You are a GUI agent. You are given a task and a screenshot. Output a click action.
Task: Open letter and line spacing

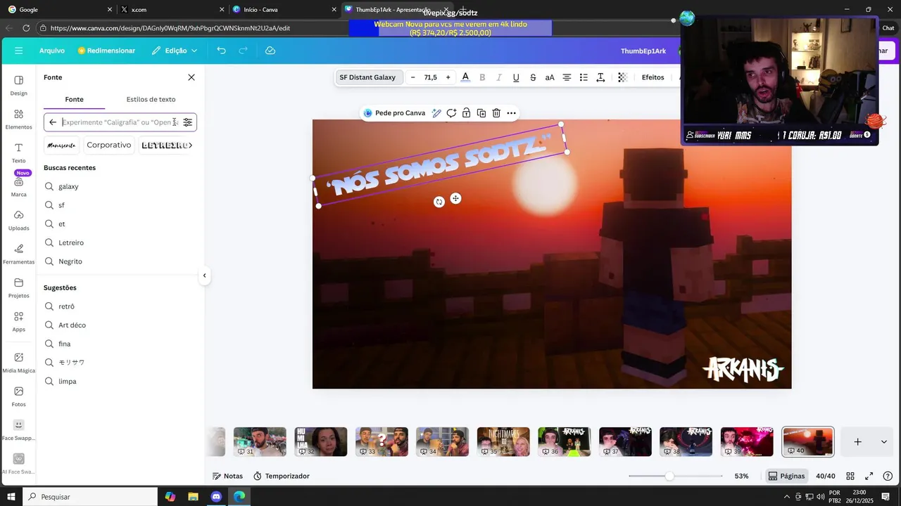coord(600,77)
